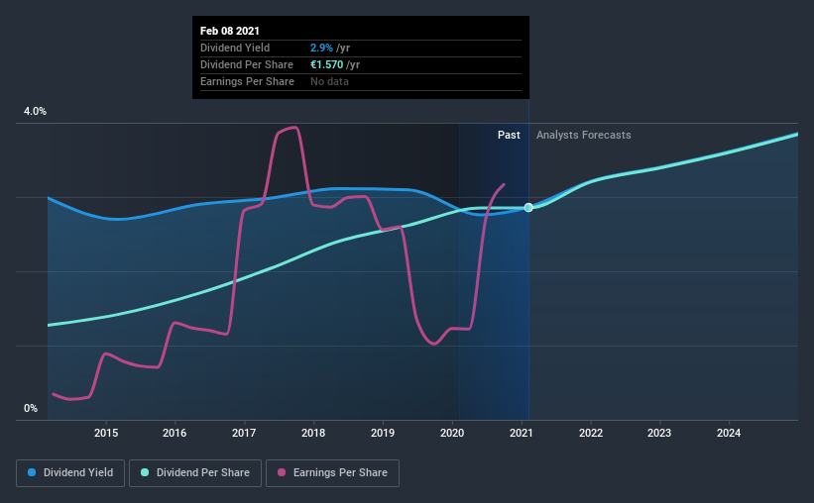Click the 2.9% dividend yield value

point(321,48)
